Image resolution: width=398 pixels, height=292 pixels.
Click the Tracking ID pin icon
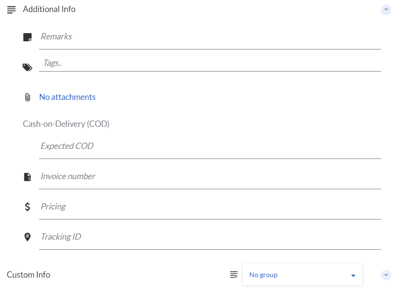tap(27, 237)
